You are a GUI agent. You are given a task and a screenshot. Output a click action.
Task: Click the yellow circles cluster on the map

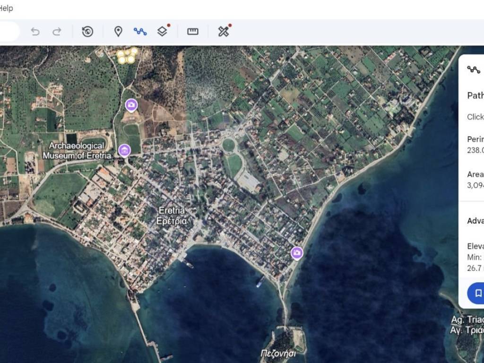click(x=127, y=55)
